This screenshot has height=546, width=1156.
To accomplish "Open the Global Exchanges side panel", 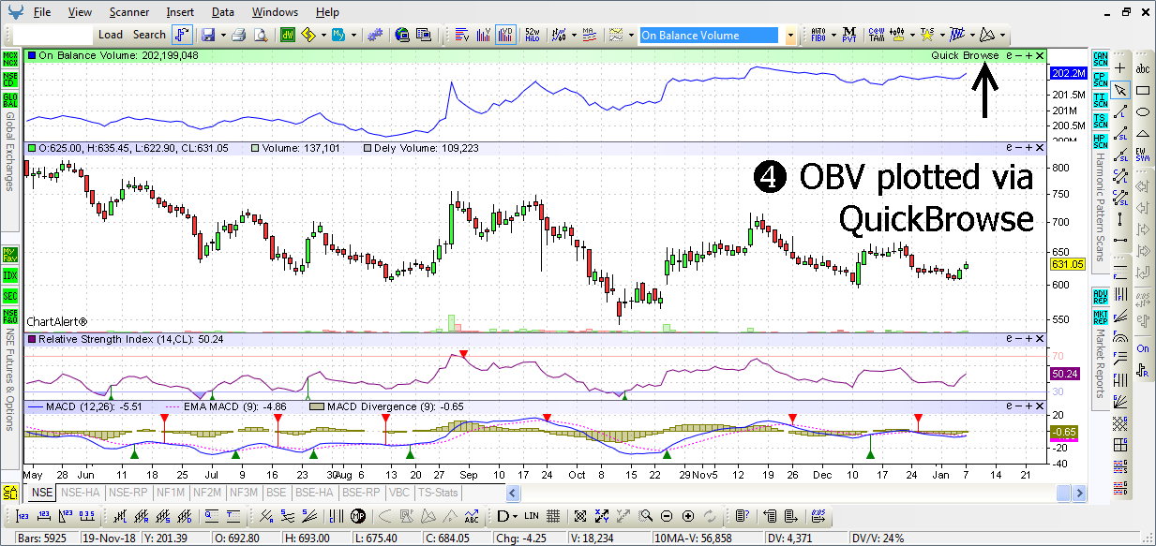I will pyautogui.click(x=10, y=152).
